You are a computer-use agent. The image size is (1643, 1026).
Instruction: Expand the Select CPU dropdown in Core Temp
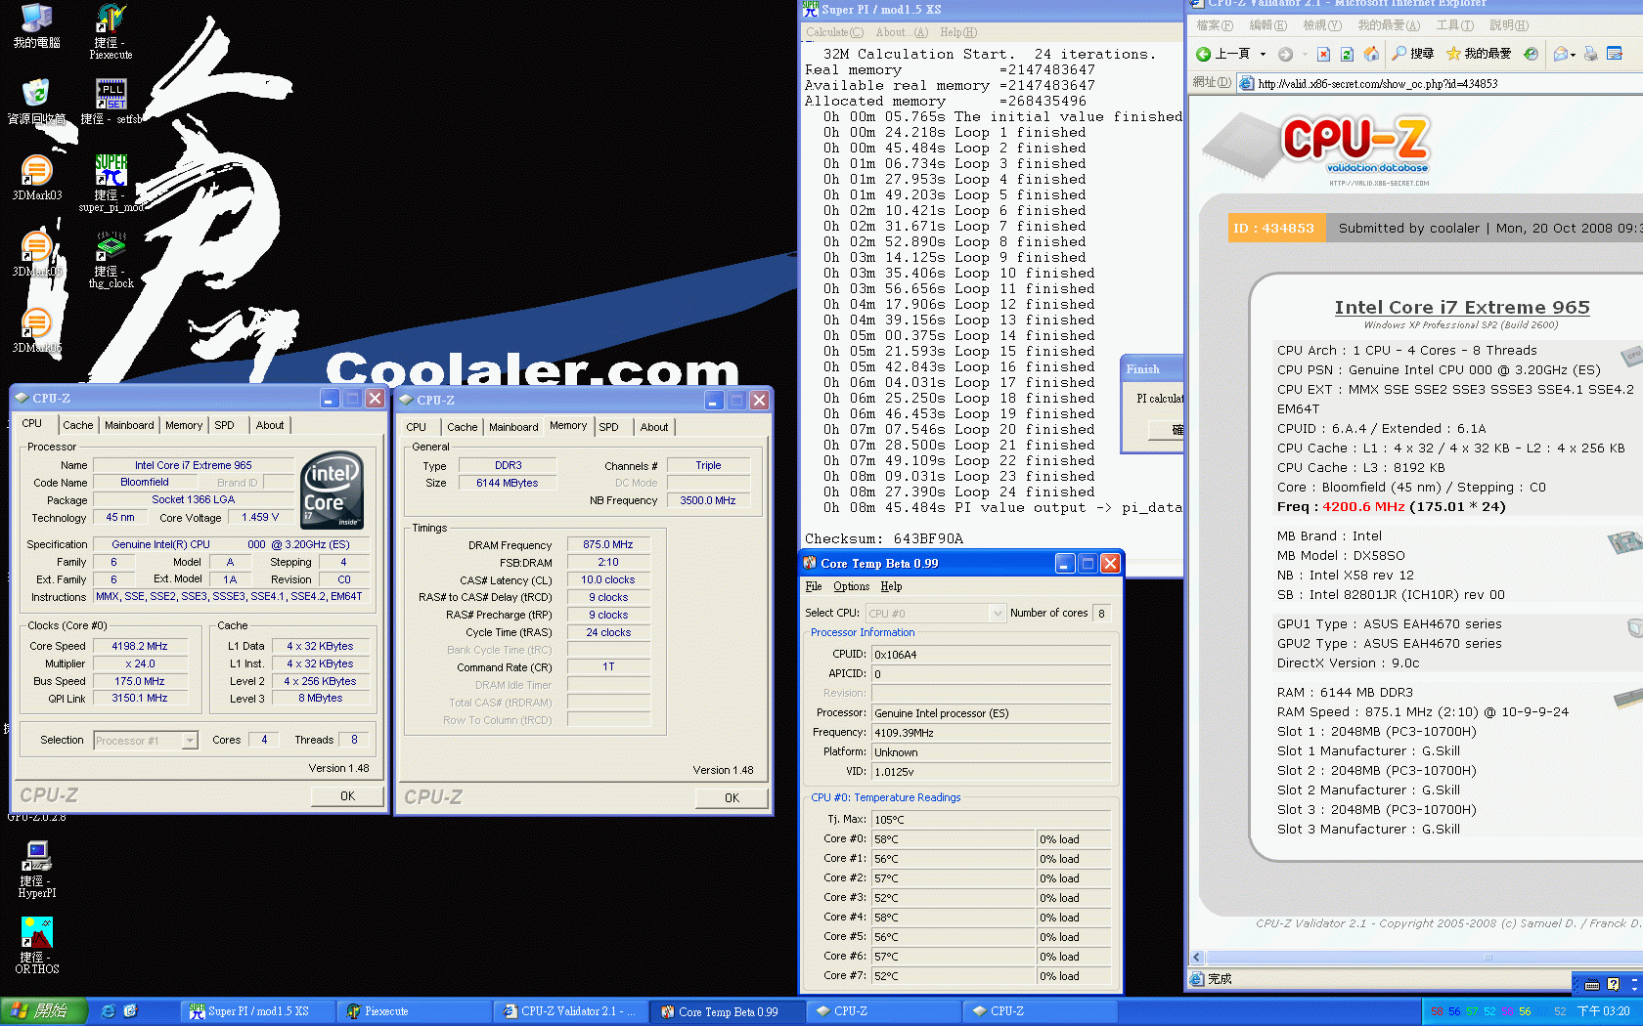tap(998, 614)
